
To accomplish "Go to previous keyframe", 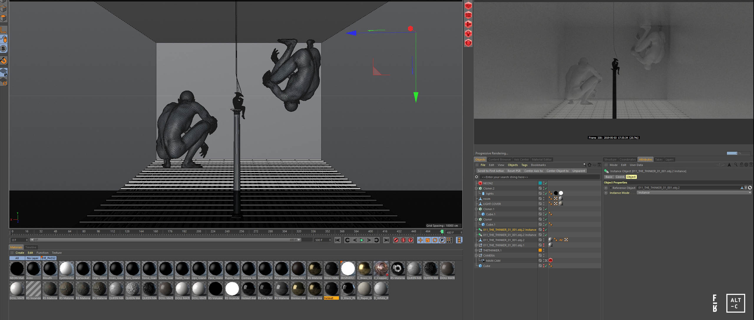I will [x=348, y=240].
